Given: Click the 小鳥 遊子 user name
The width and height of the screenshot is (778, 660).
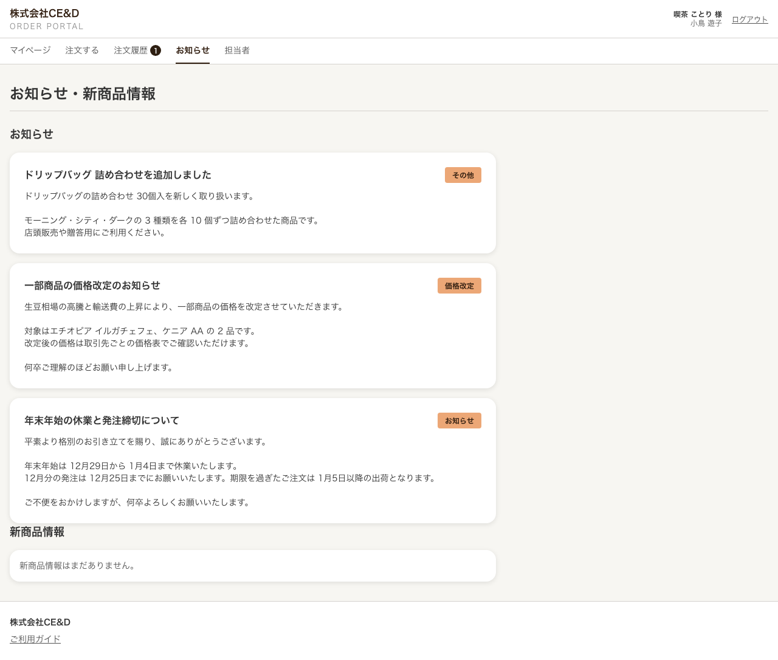Looking at the screenshot, I should pos(706,23).
